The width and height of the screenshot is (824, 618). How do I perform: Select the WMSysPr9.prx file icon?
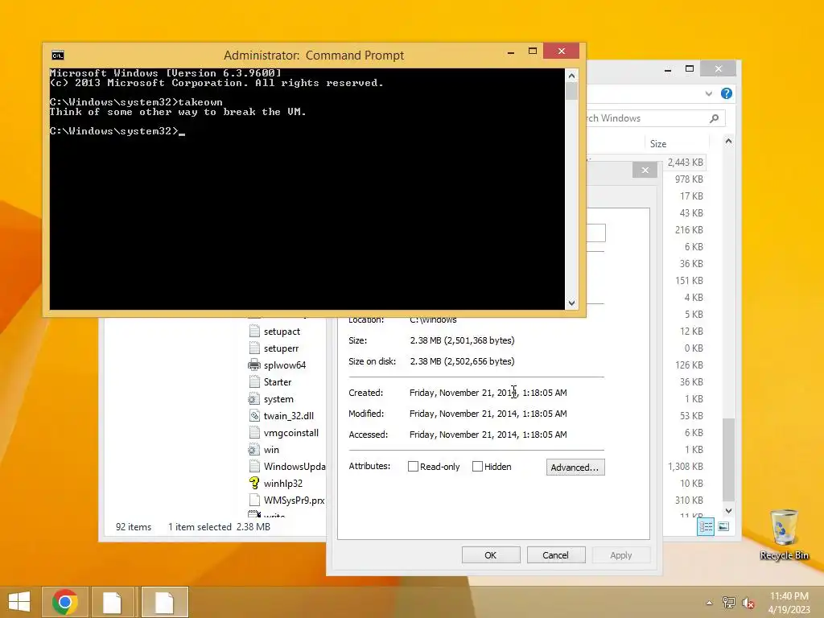click(x=254, y=500)
